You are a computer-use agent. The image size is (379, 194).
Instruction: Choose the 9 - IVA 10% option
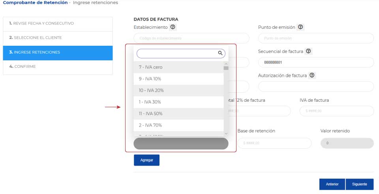(x=178, y=78)
